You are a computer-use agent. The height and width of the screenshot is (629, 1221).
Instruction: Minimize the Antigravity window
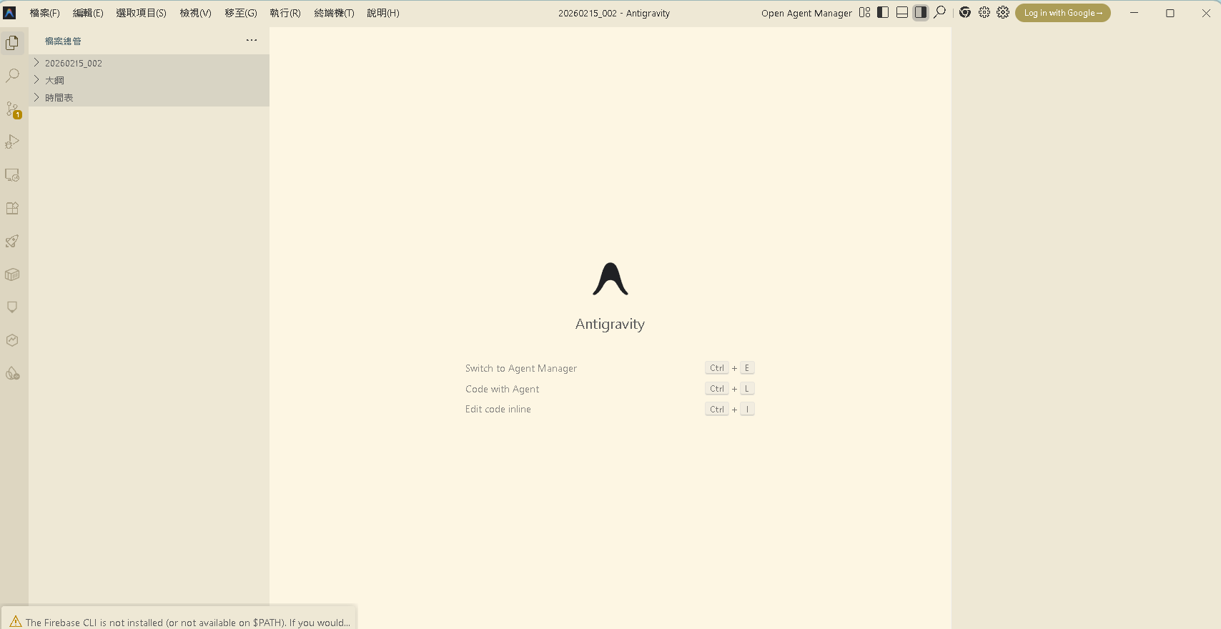coord(1134,13)
